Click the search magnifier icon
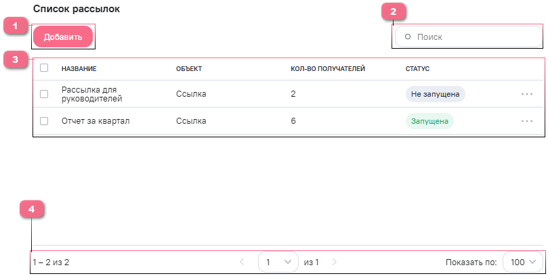548x276 pixels. point(408,37)
